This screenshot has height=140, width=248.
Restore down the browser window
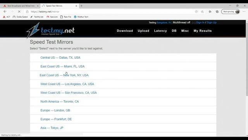(237, 6)
